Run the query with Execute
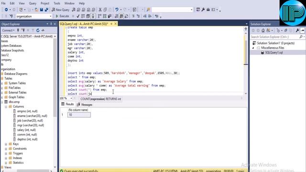Screen dimensions: 306x172 click(62, 16)
